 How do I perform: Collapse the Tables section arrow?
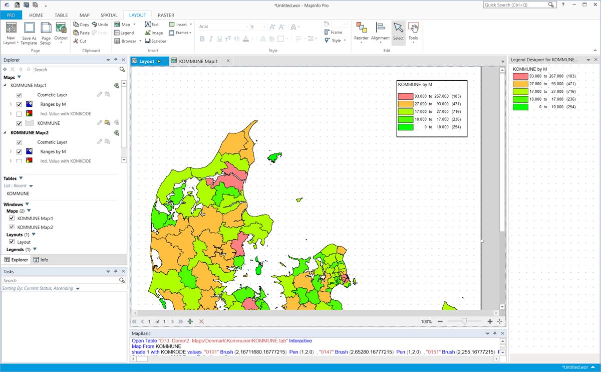21,178
